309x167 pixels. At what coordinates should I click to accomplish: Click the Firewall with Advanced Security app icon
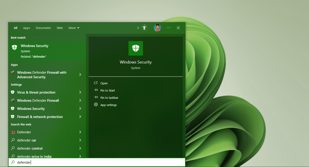pos(13,72)
